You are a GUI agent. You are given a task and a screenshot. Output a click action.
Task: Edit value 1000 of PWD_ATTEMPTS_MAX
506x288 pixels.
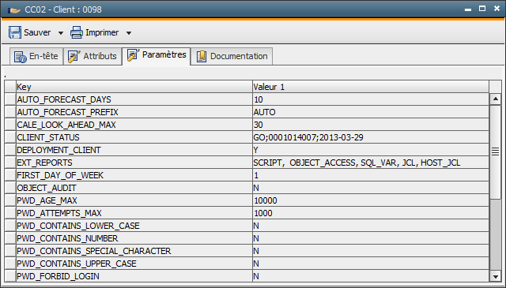(x=371, y=213)
